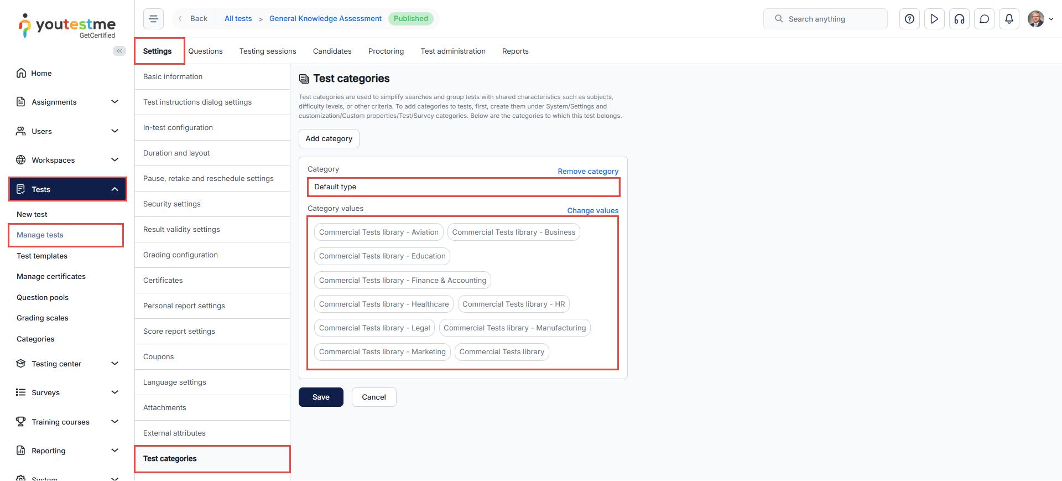Viewport: 1062px width, 481px height.
Task: Click the headphones support icon
Action: pyautogui.click(x=959, y=19)
